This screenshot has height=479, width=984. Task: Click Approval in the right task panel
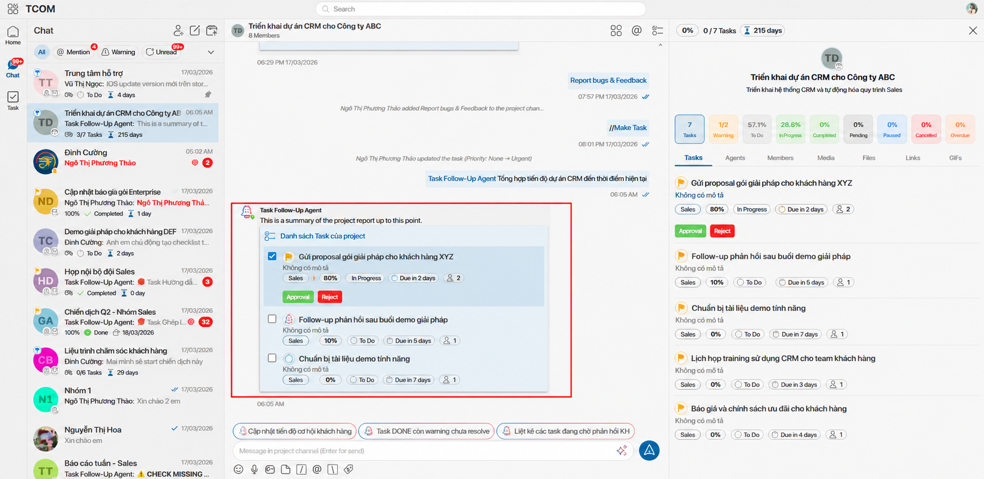pos(690,231)
